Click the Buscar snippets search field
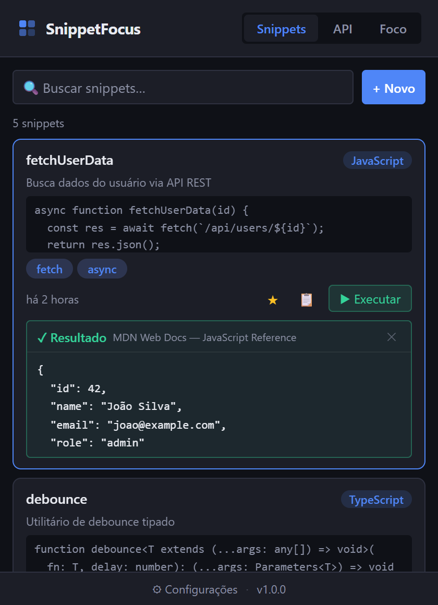 (x=183, y=87)
